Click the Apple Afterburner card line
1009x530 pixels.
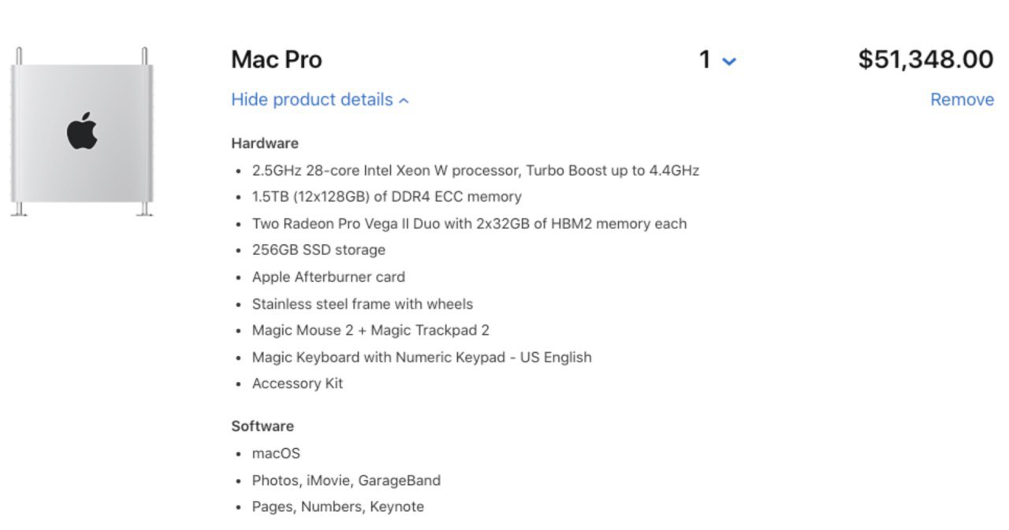click(x=329, y=277)
